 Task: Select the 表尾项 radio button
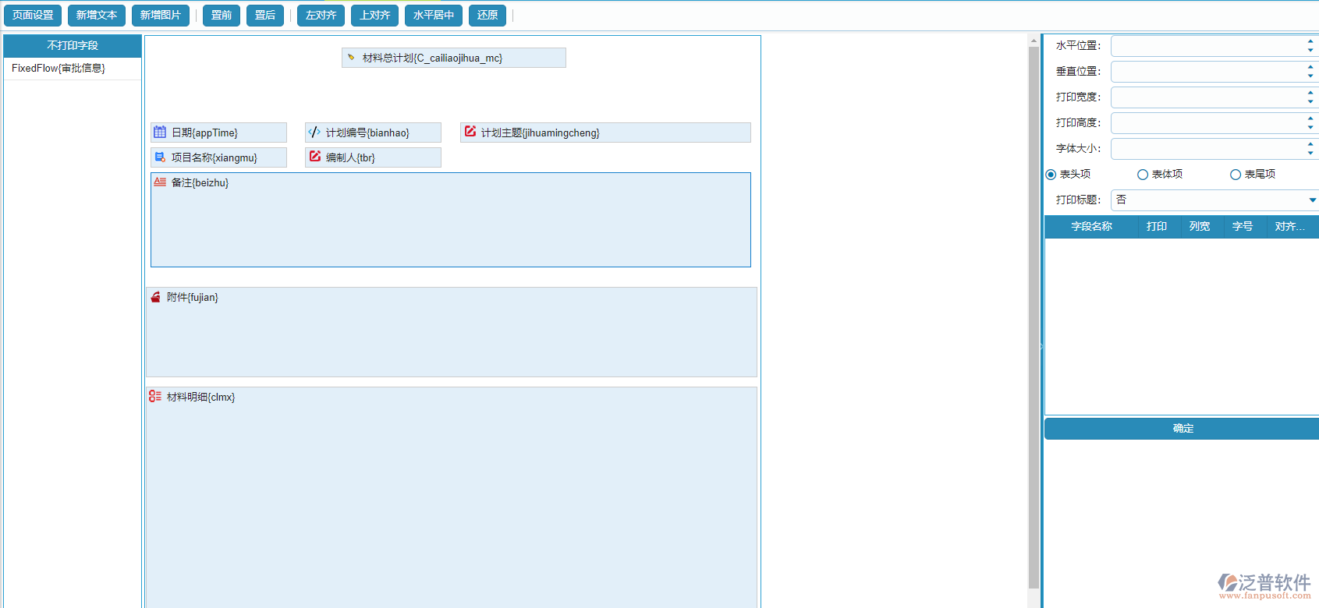pos(1236,175)
